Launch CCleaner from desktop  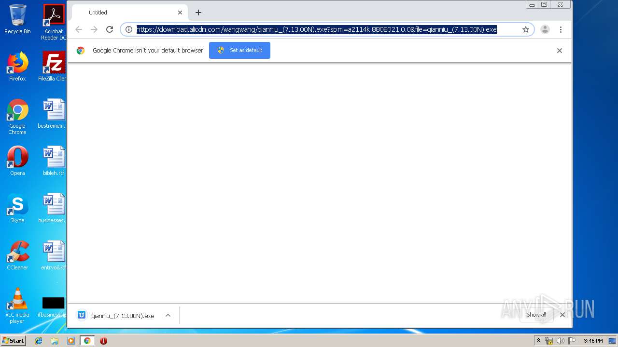tap(17, 255)
